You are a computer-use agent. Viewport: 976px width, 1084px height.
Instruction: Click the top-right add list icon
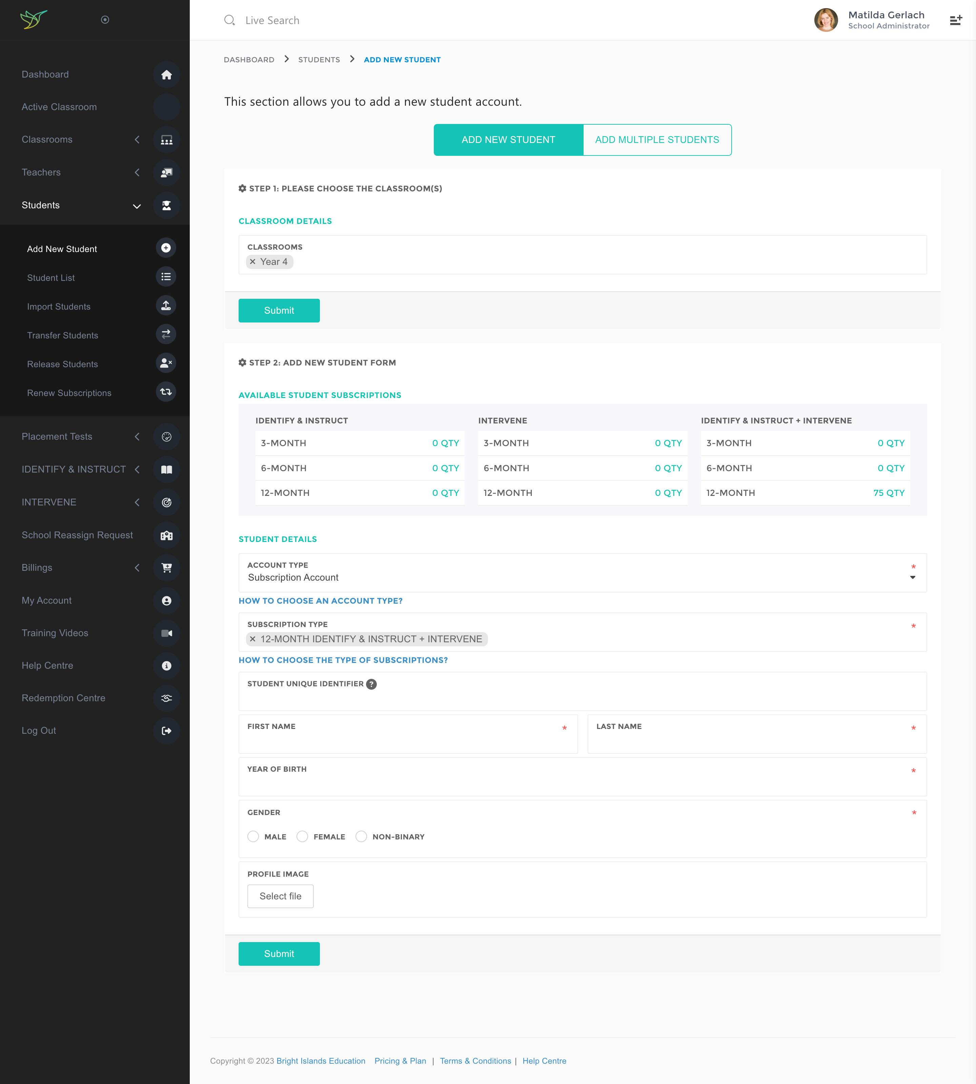[956, 20]
